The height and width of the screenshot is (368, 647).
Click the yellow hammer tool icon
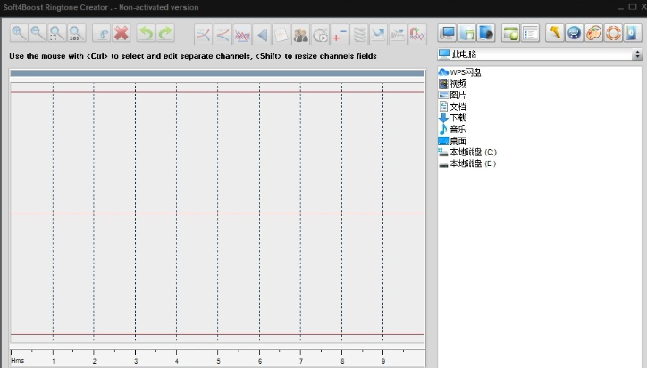click(x=554, y=34)
